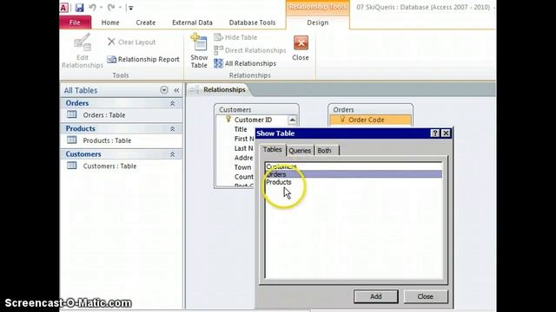Close Show Table dialog with title bar X
This screenshot has height=312, width=556.
pyautogui.click(x=446, y=133)
